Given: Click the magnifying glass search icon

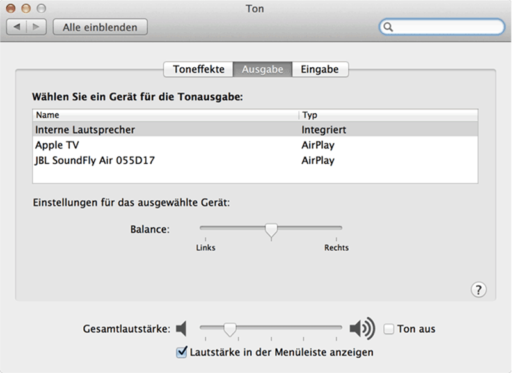Looking at the screenshot, I should [388, 27].
